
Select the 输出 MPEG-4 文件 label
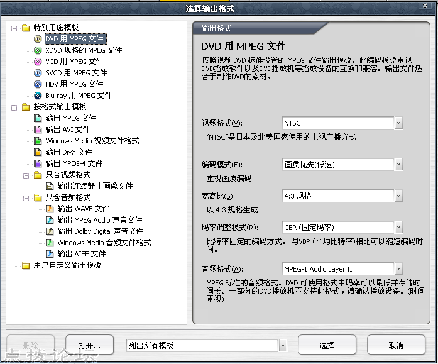click(x=74, y=163)
